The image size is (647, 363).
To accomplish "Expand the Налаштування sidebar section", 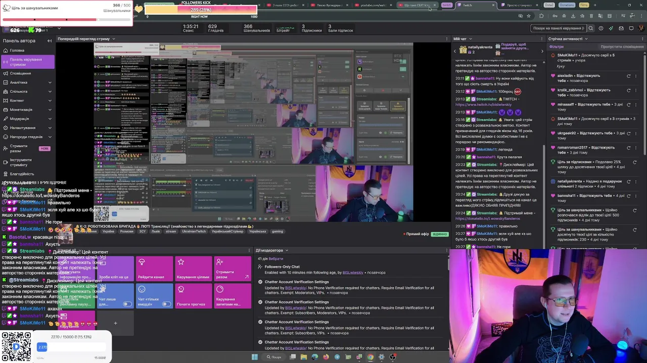I will (x=50, y=128).
